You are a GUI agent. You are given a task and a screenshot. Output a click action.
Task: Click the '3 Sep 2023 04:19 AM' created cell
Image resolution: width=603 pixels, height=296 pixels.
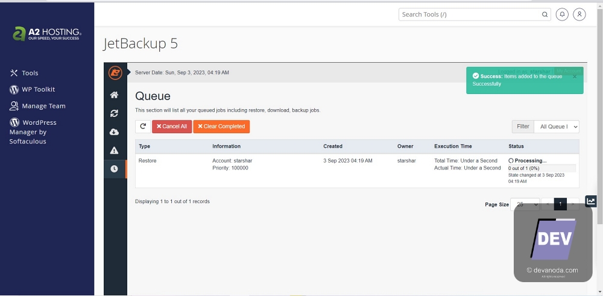point(348,161)
